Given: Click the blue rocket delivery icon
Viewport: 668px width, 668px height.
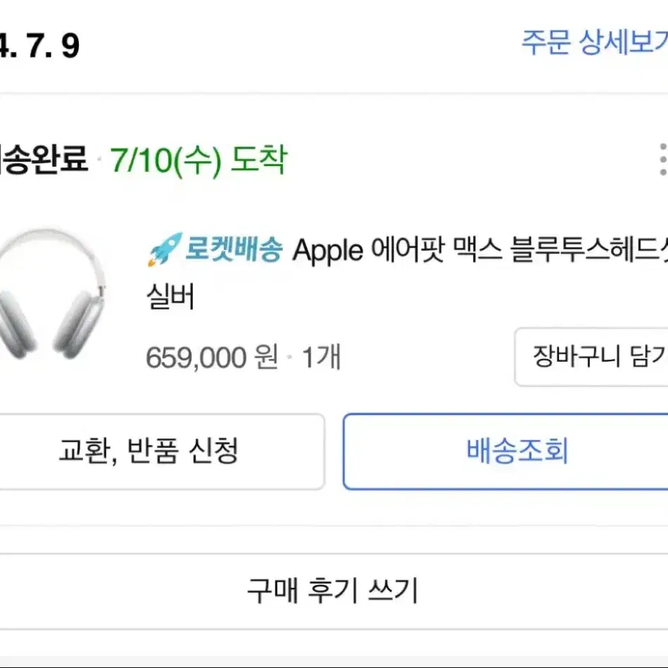Looking at the screenshot, I should tap(165, 249).
